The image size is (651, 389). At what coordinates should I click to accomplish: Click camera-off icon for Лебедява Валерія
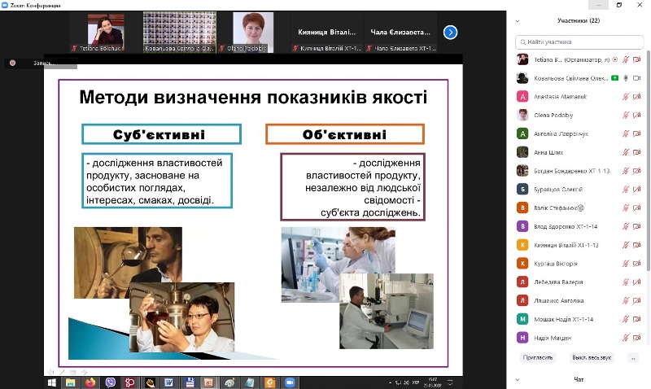pyautogui.click(x=636, y=282)
